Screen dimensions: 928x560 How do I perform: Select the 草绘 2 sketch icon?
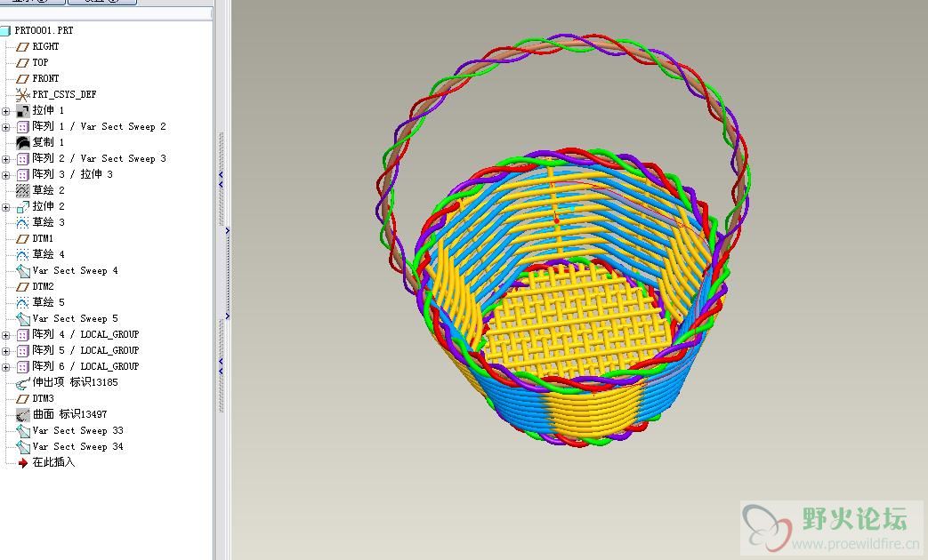(x=22, y=190)
